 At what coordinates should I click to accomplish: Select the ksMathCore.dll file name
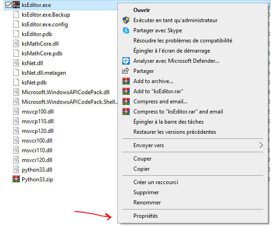pos(40,44)
